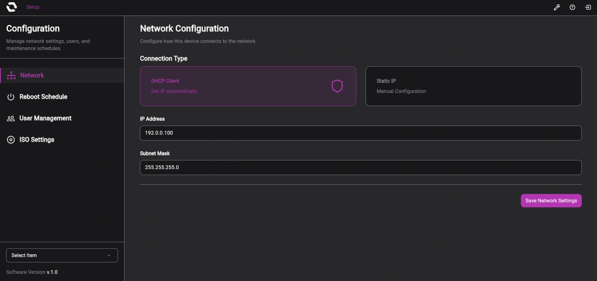Image resolution: width=597 pixels, height=281 pixels.
Task: Click the IP Address input field
Action: (360, 133)
